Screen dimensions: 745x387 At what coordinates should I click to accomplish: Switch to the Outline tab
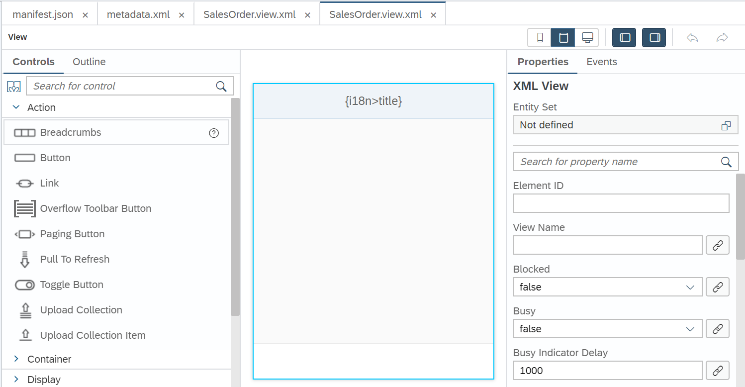click(x=89, y=62)
